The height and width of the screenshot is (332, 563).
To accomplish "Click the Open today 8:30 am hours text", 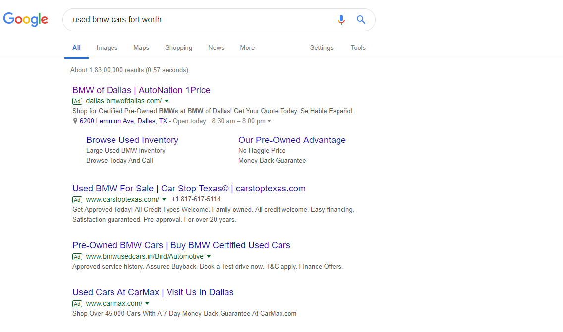I will [220, 121].
